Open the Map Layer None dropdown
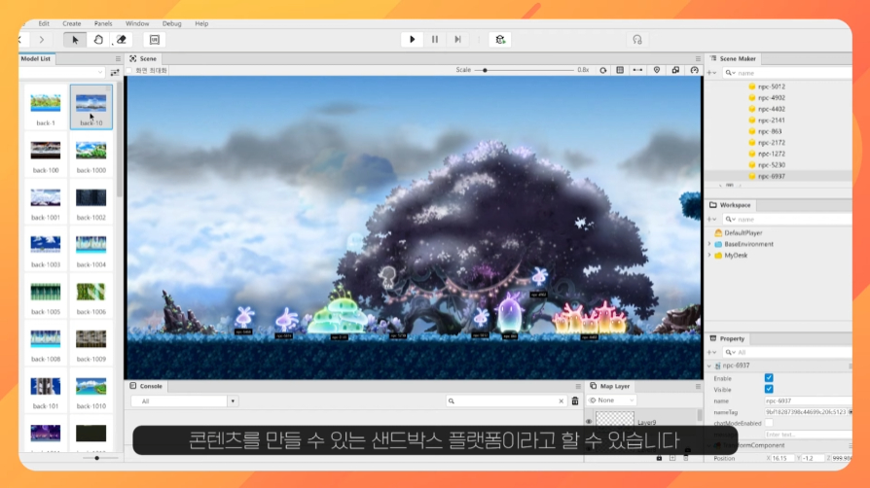Screen dimensions: 870x488 coord(611,401)
